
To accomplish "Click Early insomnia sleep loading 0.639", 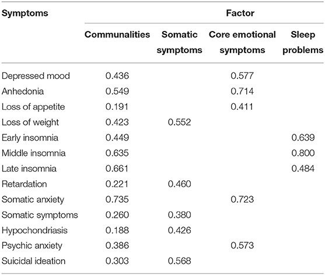I will [303, 138].
